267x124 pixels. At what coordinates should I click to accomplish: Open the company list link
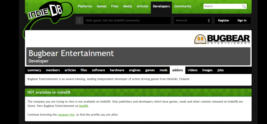66,115
